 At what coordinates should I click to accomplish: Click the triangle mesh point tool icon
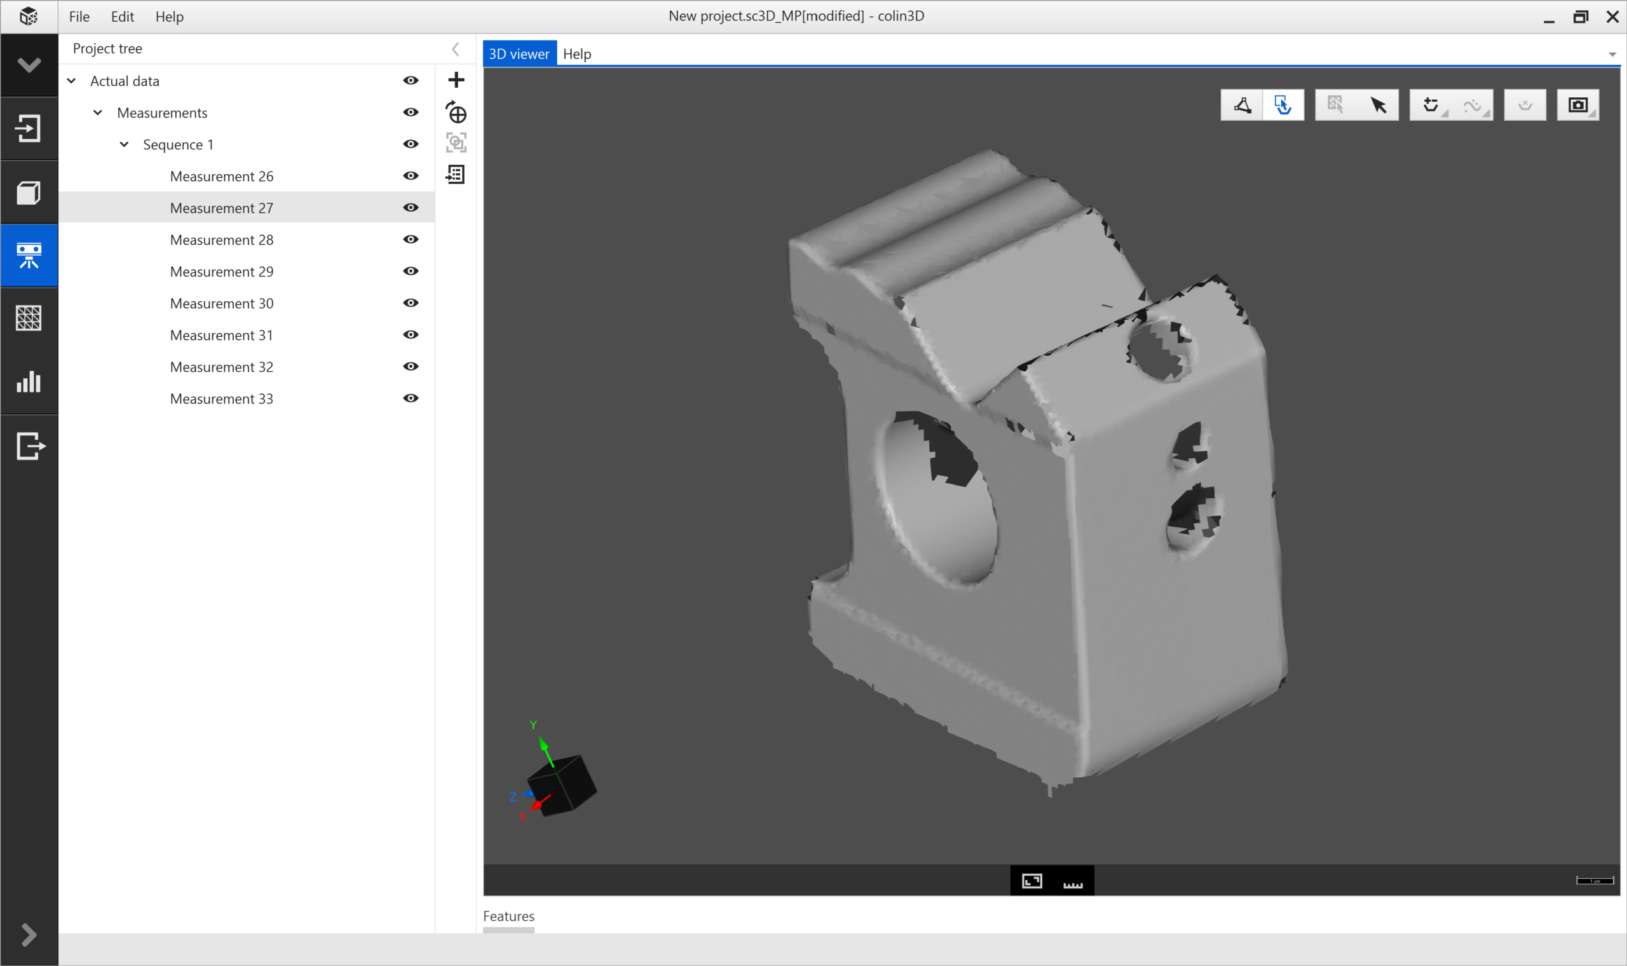(x=1242, y=105)
